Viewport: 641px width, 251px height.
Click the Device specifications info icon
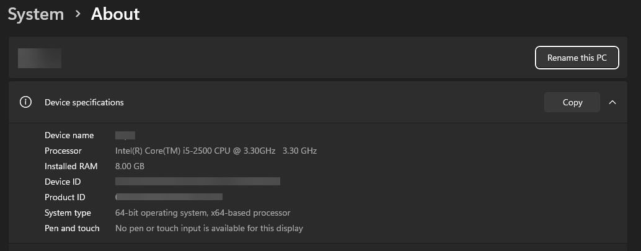(x=25, y=102)
